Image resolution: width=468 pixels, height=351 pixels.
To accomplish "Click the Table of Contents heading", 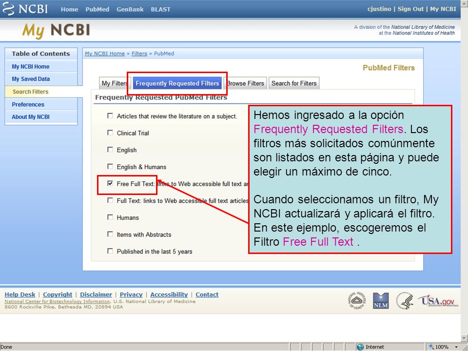I will click(x=41, y=54).
